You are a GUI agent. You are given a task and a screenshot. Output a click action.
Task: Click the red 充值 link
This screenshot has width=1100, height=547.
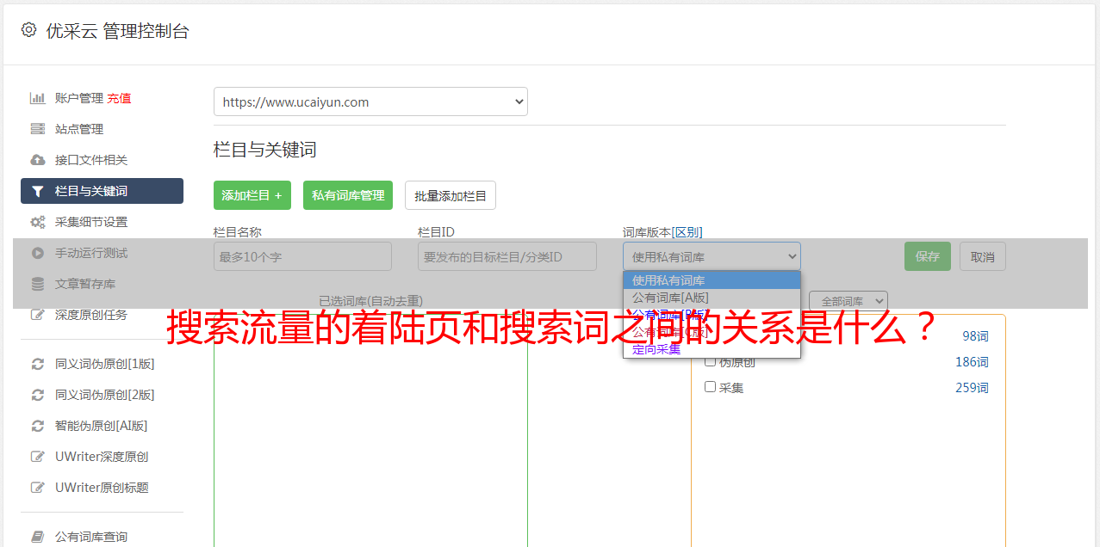[119, 98]
